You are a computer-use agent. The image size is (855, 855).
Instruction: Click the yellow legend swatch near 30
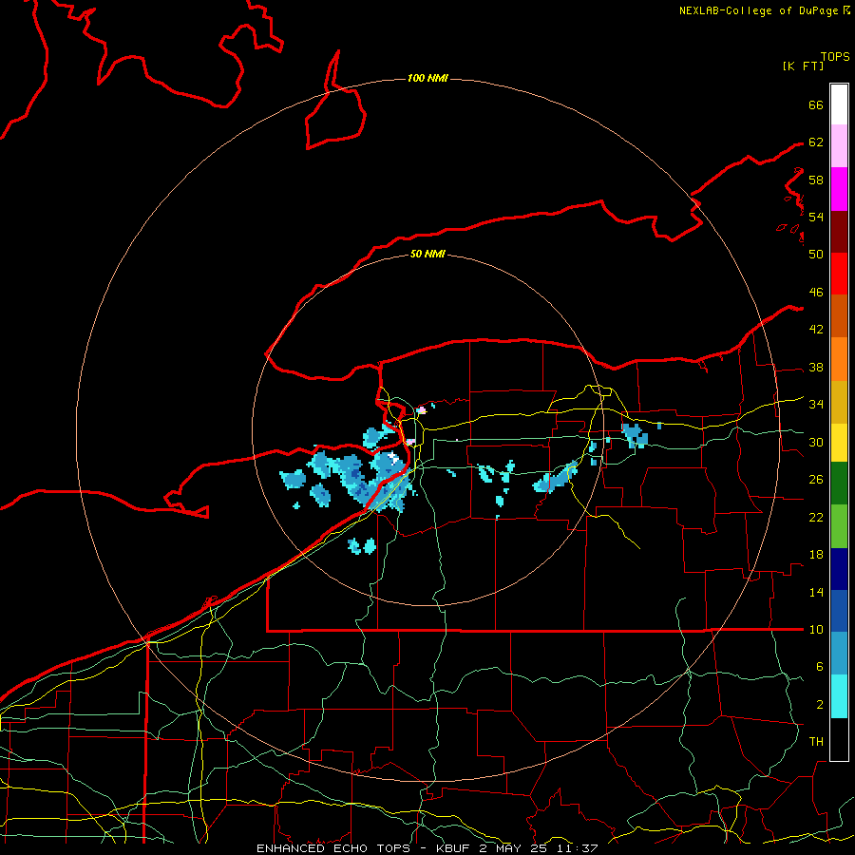point(839,443)
